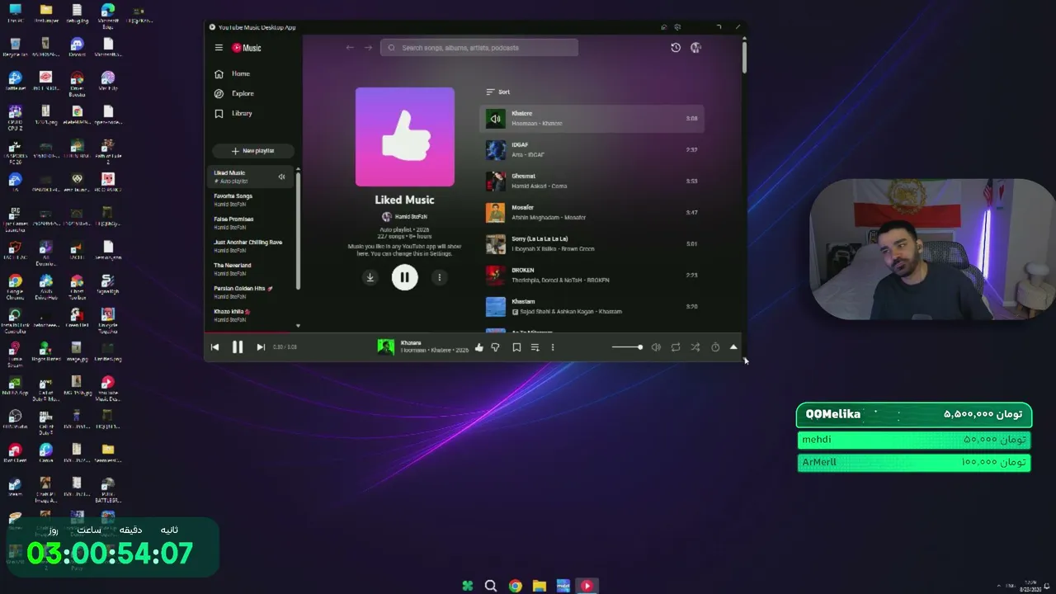Image resolution: width=1056 pixels, height=594 pixels.
Task: Adjust the volume slider
Action: coord(627,347)
